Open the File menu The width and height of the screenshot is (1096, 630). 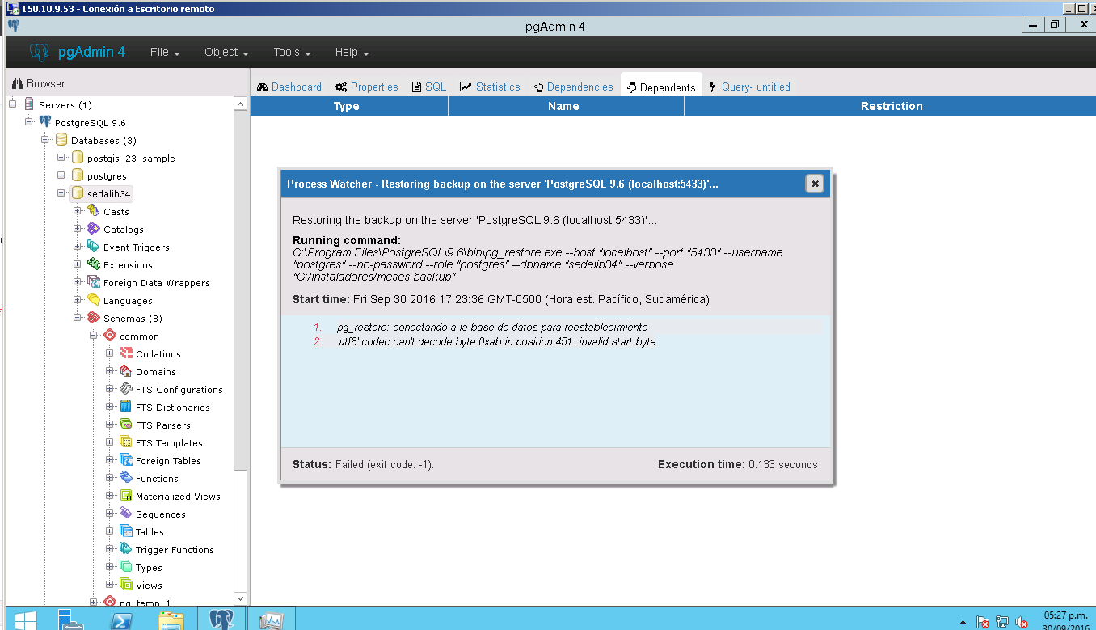coord(165,52)
